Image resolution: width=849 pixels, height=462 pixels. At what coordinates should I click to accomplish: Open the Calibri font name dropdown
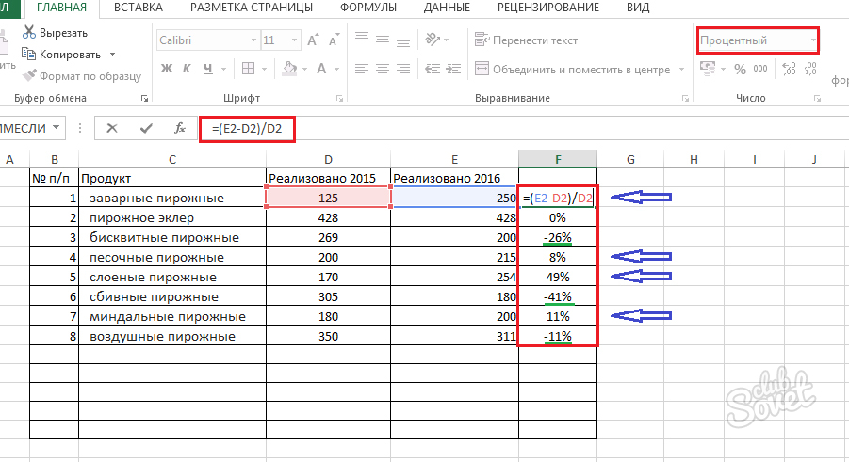(x=252, y=41)
